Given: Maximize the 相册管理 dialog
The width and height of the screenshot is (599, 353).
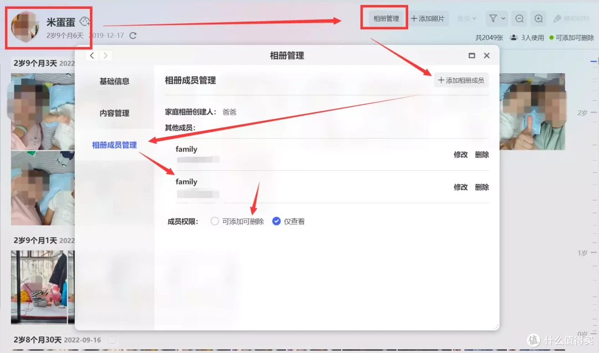Looking at the screenshot, I should point(472,55).
